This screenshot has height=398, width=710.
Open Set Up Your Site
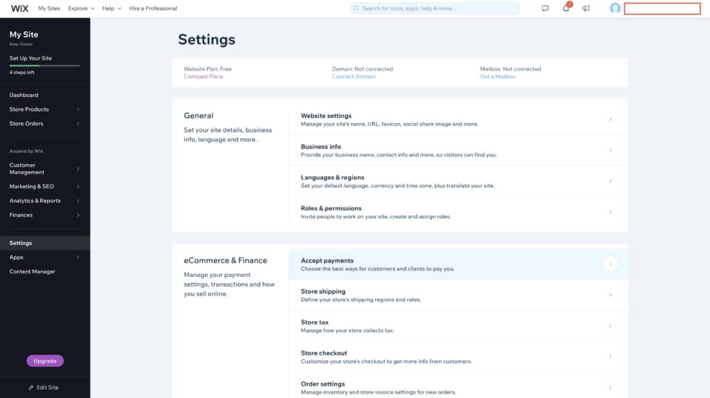tap(31, 58)
